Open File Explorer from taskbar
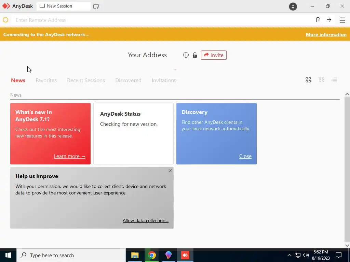The height and width of the screenshot is (262, 350). pyautogui.click(x=135, y=255)
